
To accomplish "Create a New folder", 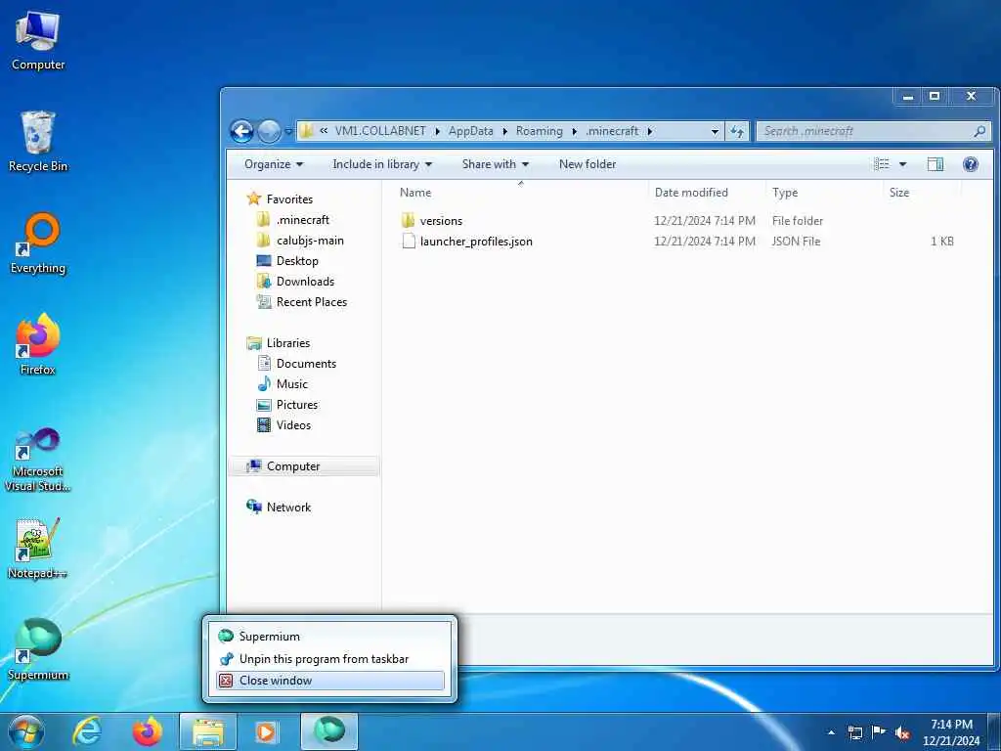I will (588, 164).
